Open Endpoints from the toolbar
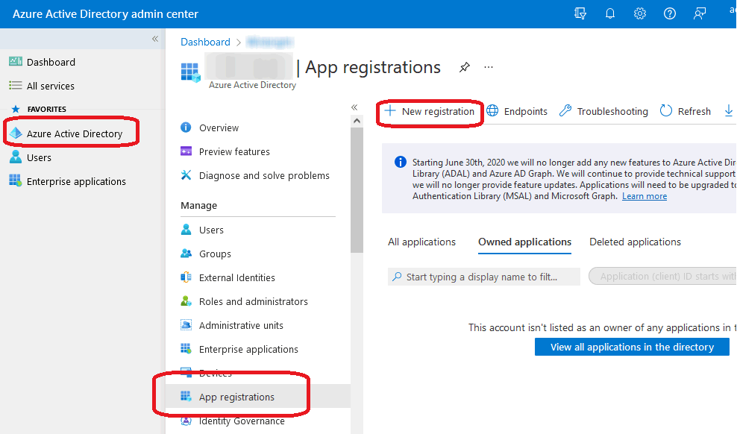The width and height of the screenshot is (737, 434). 516,112
